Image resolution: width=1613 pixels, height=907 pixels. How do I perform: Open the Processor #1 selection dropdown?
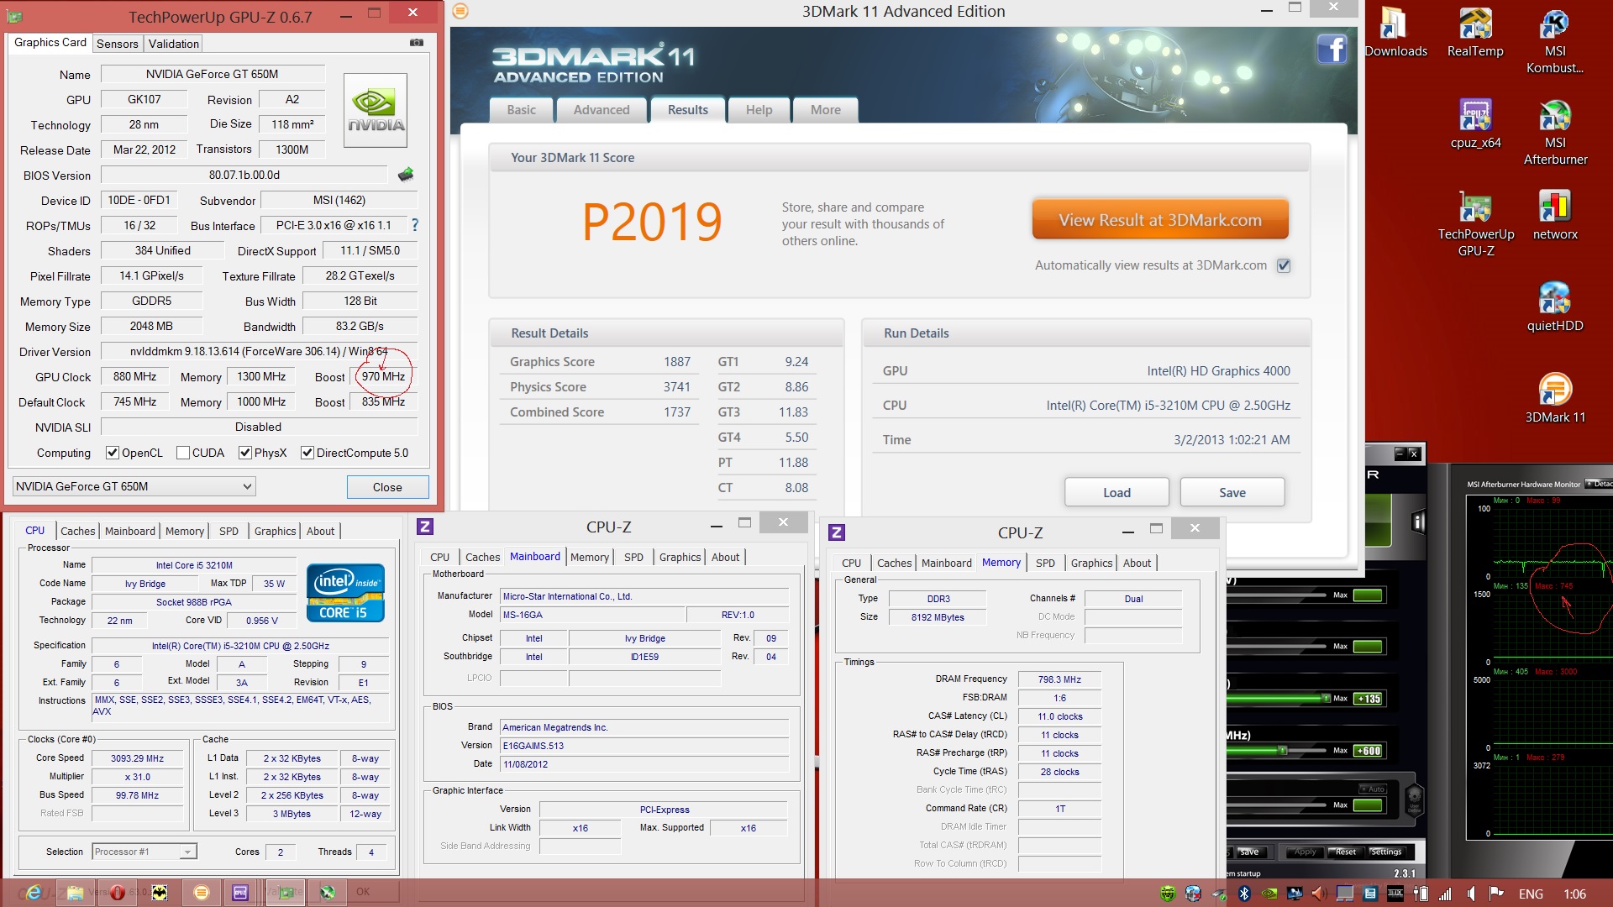(x=144, y=852)
